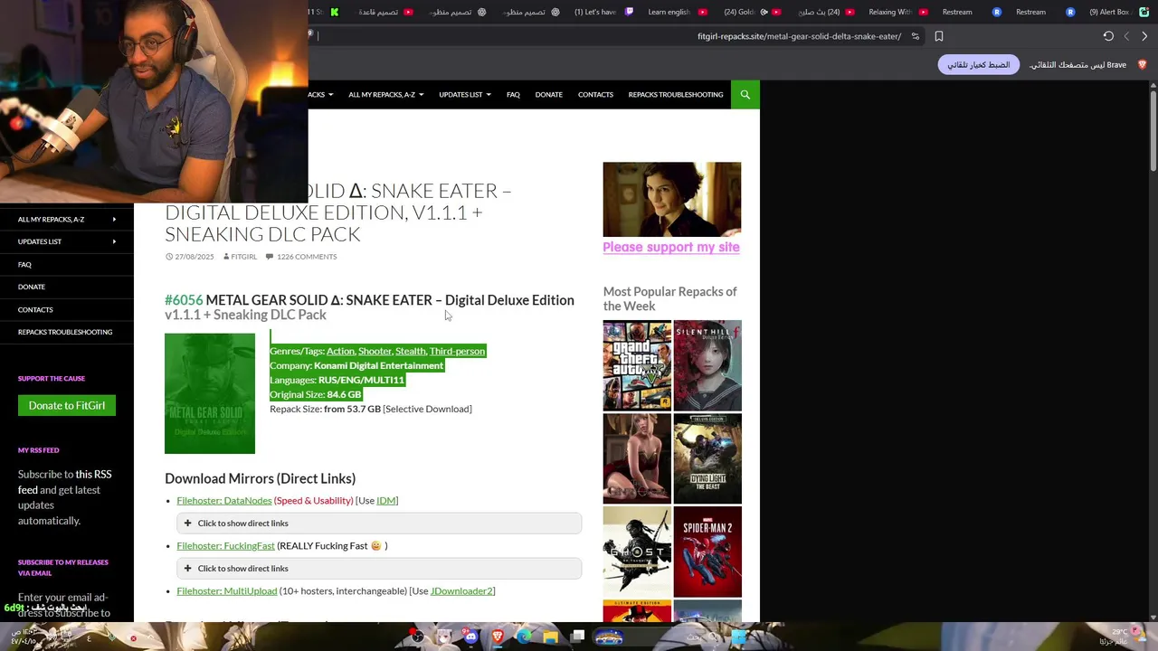Click the 'Original Size: 84.6 GB' text
The image size is (1158, 651).
[x=316, y=394]
